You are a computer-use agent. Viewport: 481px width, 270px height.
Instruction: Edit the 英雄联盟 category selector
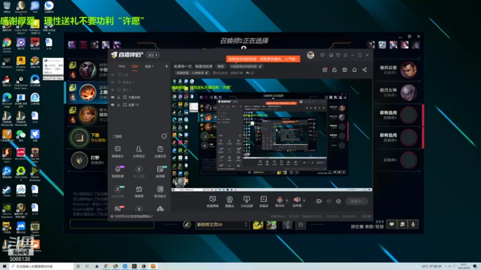192,73
